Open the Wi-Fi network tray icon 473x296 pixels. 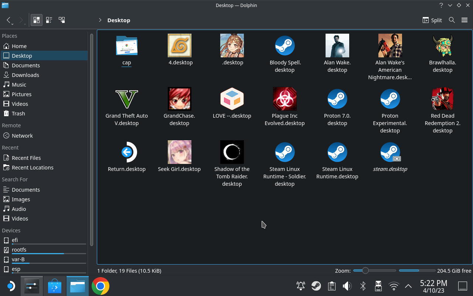pyautogui.click(x=394, y=286)
